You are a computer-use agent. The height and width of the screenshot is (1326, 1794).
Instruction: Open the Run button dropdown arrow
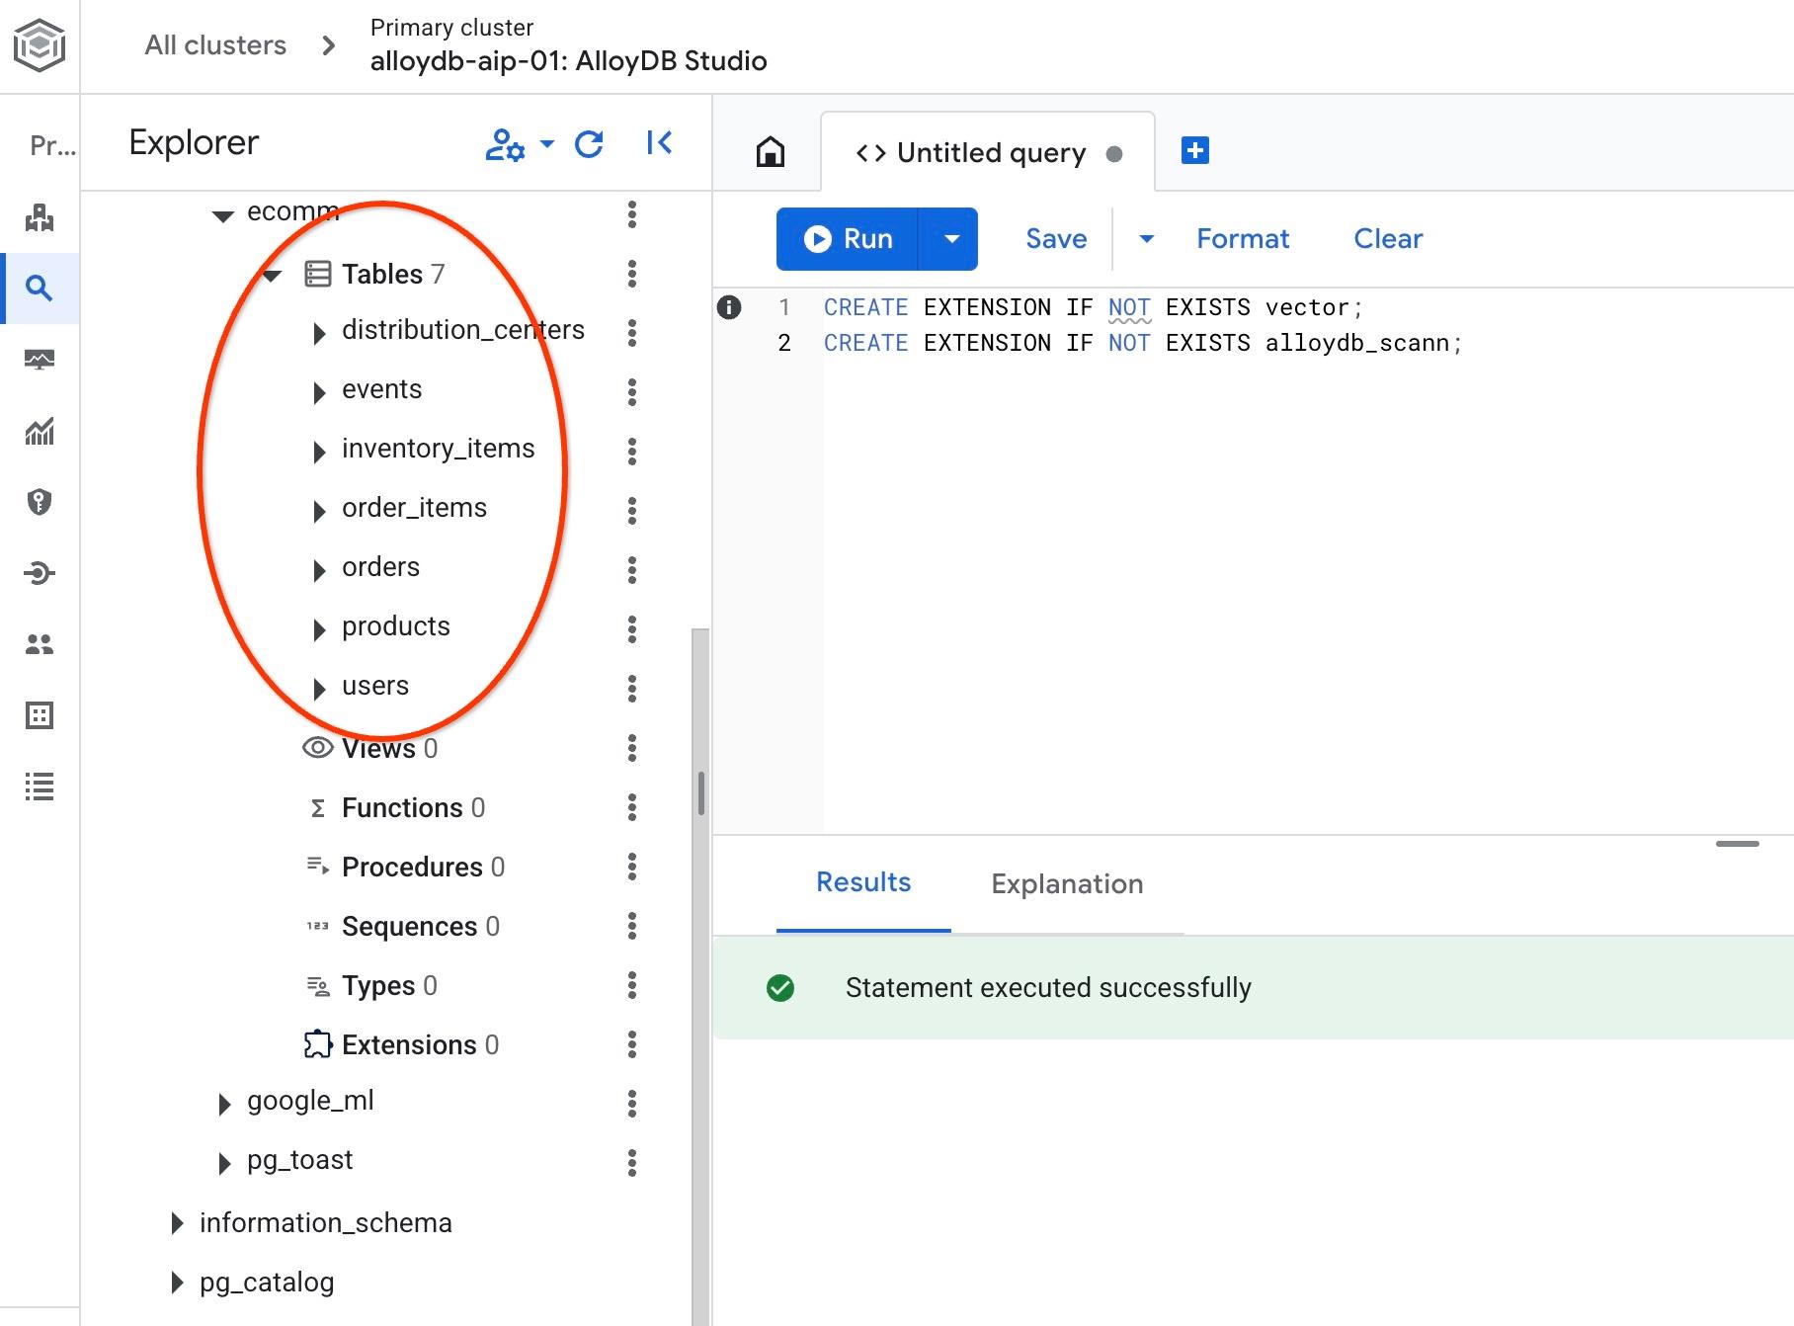950,239
